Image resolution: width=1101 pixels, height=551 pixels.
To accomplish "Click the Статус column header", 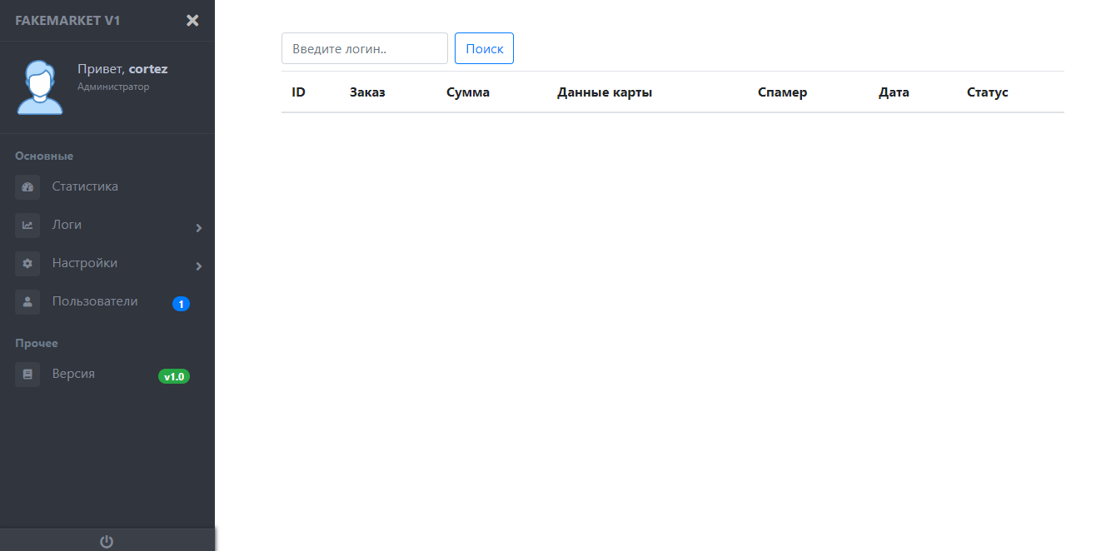I will click(987, 92).
